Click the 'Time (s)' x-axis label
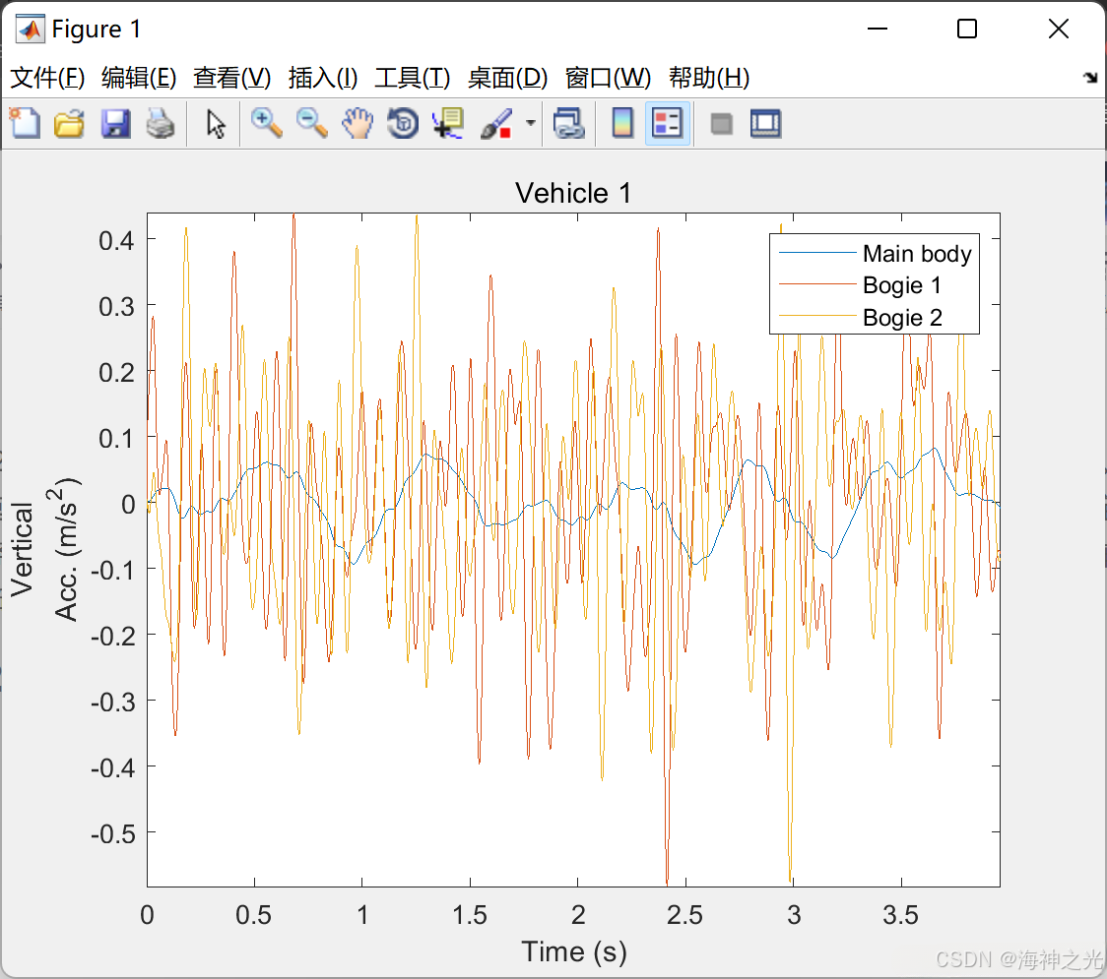The height and width of the screenshot is (979, 1107). click(574, 951)
